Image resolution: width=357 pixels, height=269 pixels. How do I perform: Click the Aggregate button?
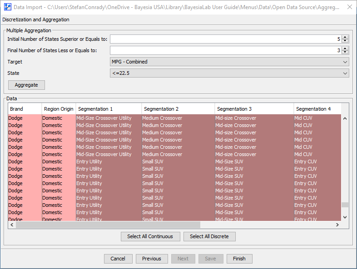(x=26, y=85)
